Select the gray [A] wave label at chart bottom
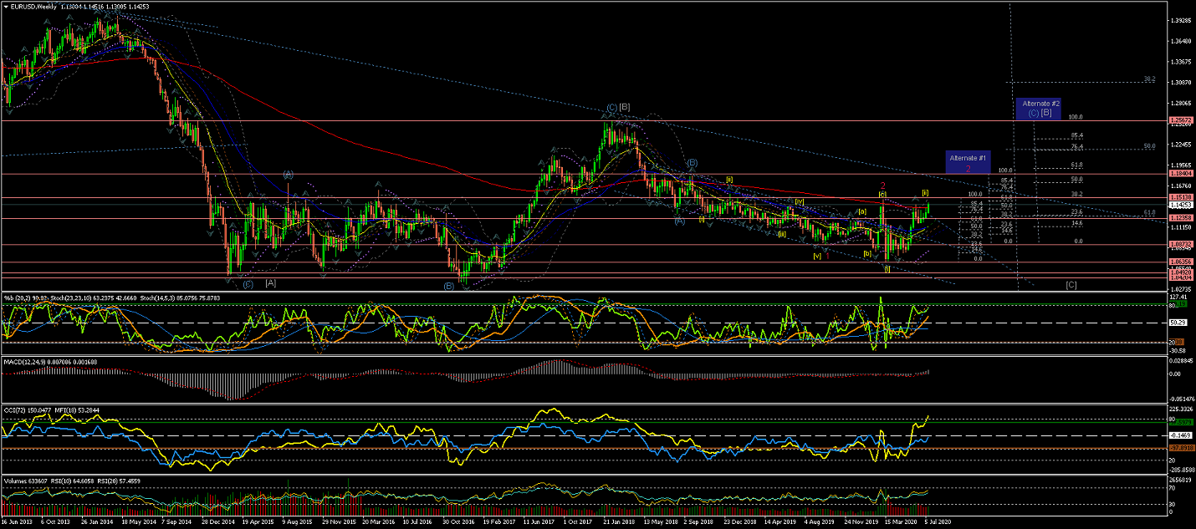This screenshot has height=529, width=1196. click(x=271, y=283)
